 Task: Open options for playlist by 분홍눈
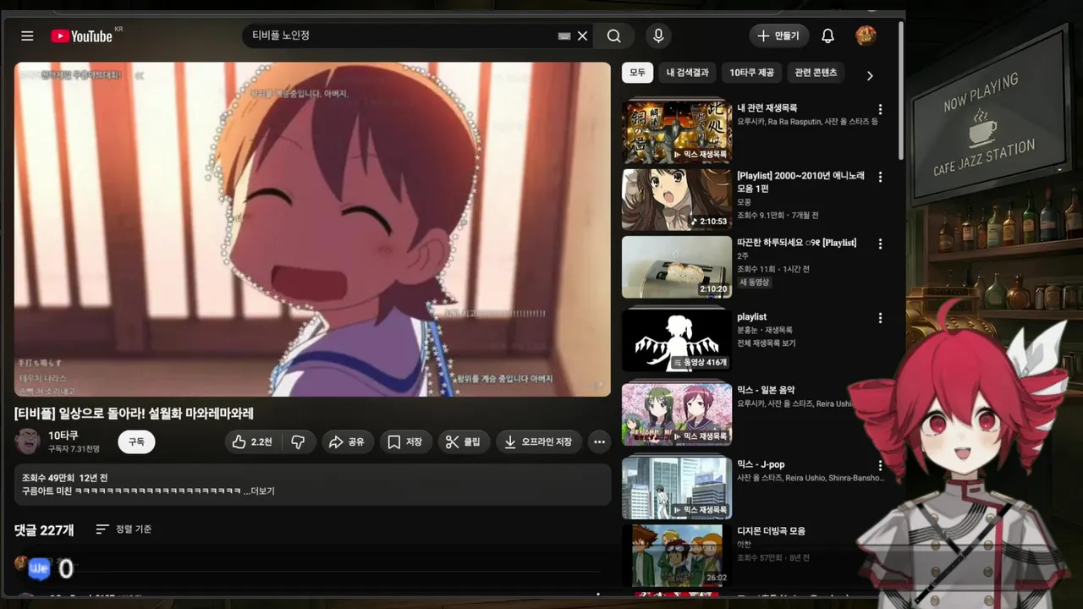pos(880,318)
